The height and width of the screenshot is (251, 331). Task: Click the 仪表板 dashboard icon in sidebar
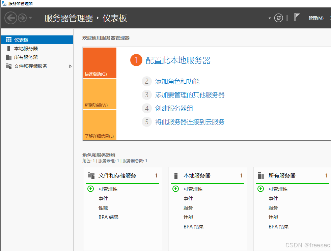point(9,40)
